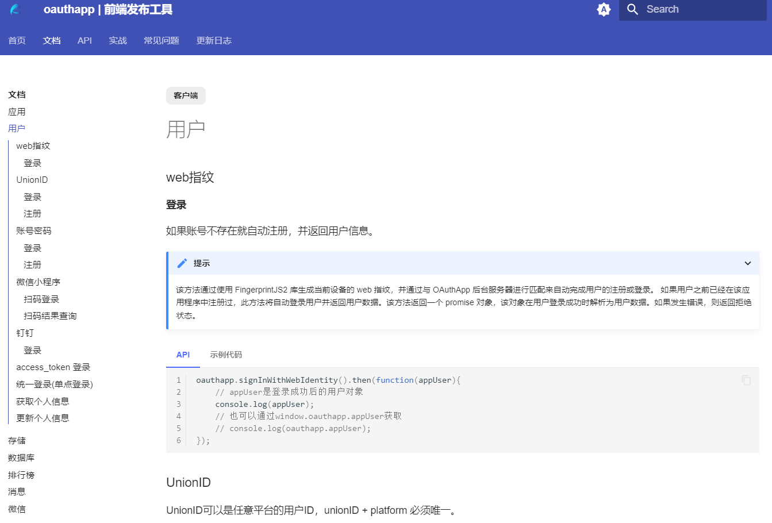Collapse the 提示 admonition chevron
Viewport: 772px width, 523px height.
748,263
